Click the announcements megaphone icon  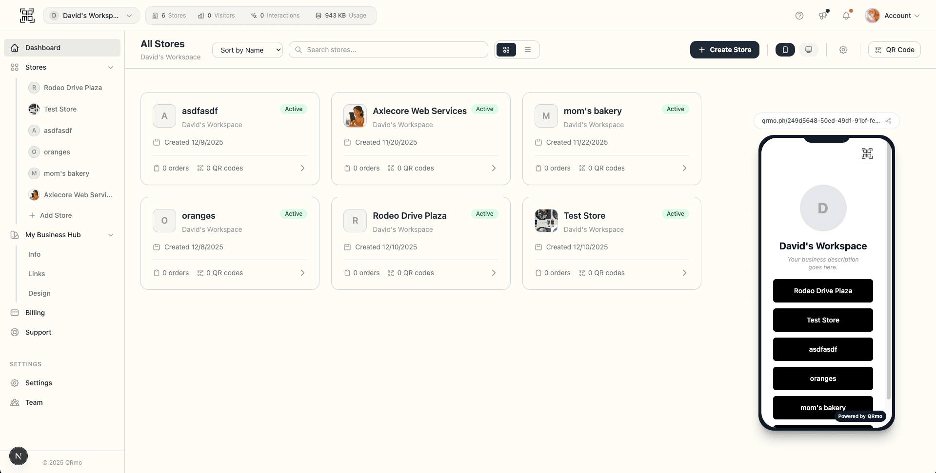coord(823,15)
